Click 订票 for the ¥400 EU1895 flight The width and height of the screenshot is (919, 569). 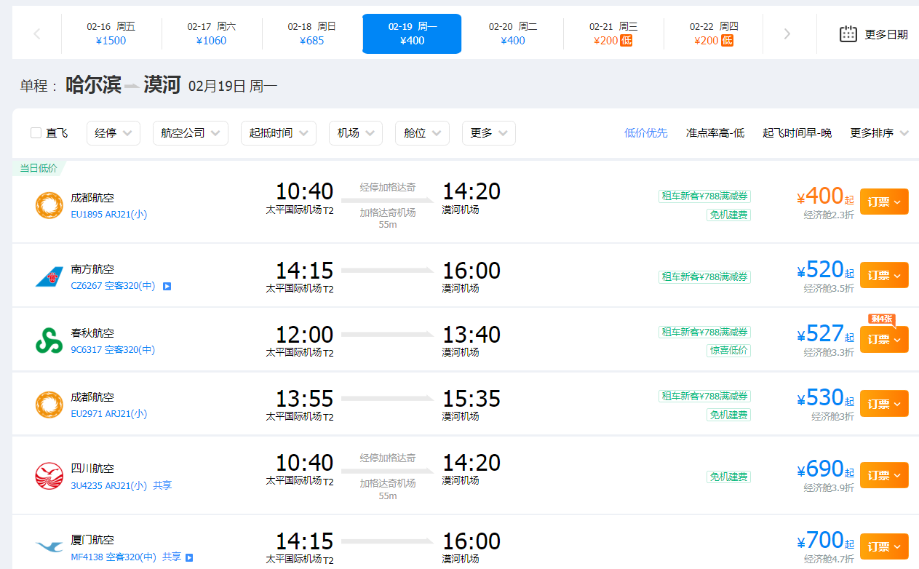coord(883,201)
